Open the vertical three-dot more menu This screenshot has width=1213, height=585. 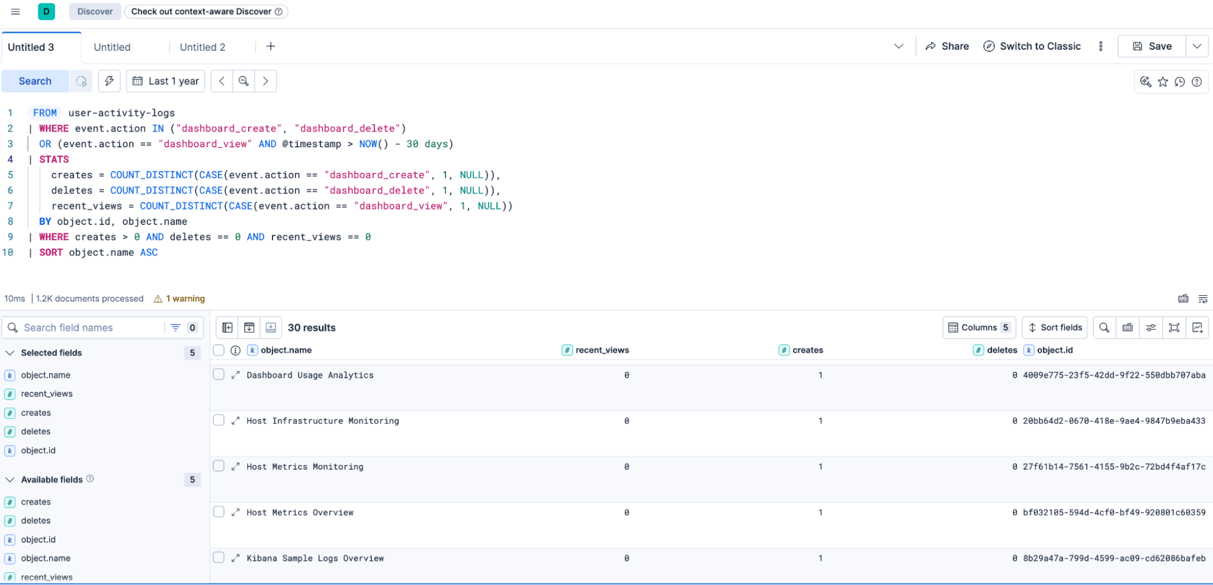pyautogui.click(x=1101, y=47)
